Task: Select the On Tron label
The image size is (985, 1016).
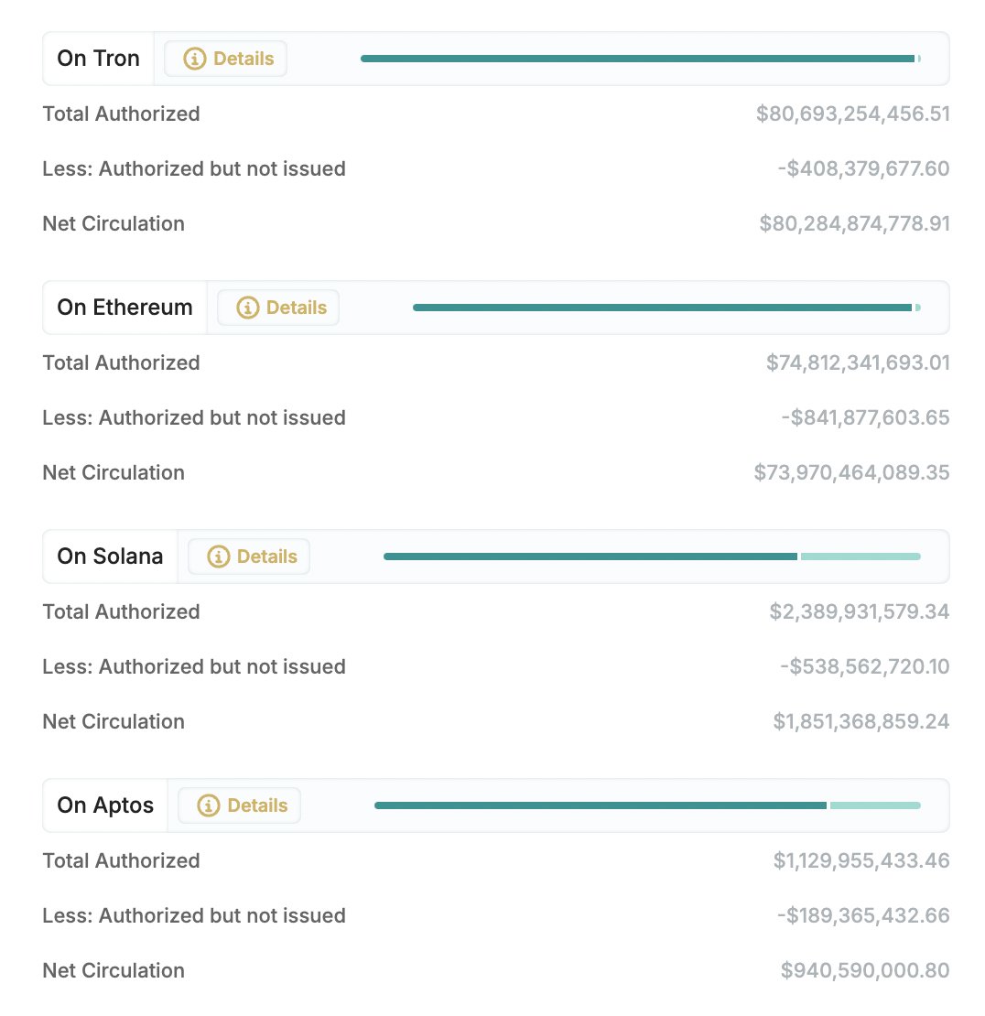Action: (99, 59)
